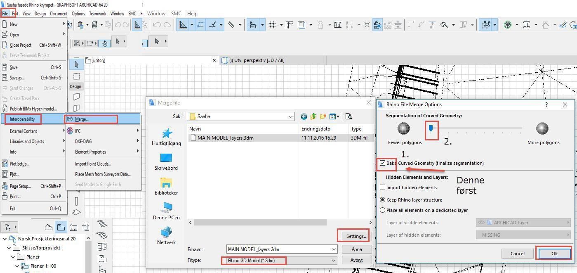Click the Åpne button

pos(357,249)
